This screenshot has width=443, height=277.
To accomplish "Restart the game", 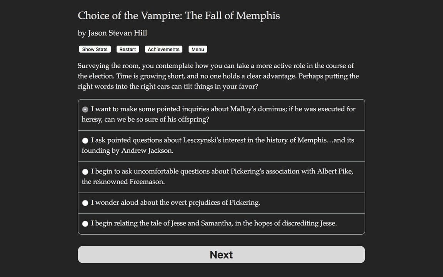I will coord(127,49).
